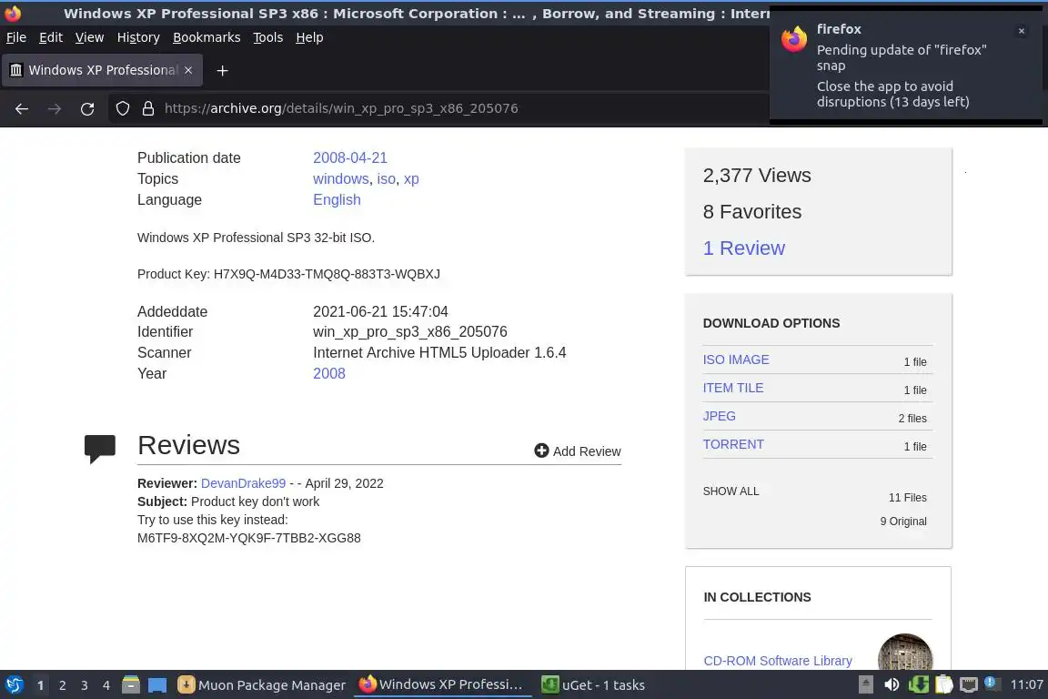The image size is (1048, 699).
Task: Open the volume control tray icon
Action: click(x=892, y=684)
